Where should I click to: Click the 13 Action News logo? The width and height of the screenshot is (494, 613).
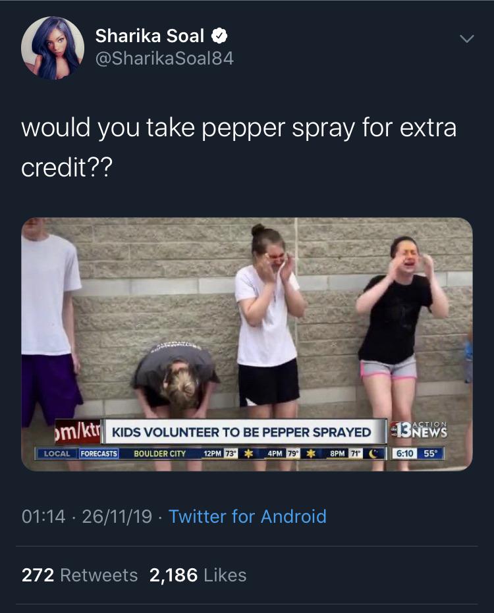tap(418, 432)
